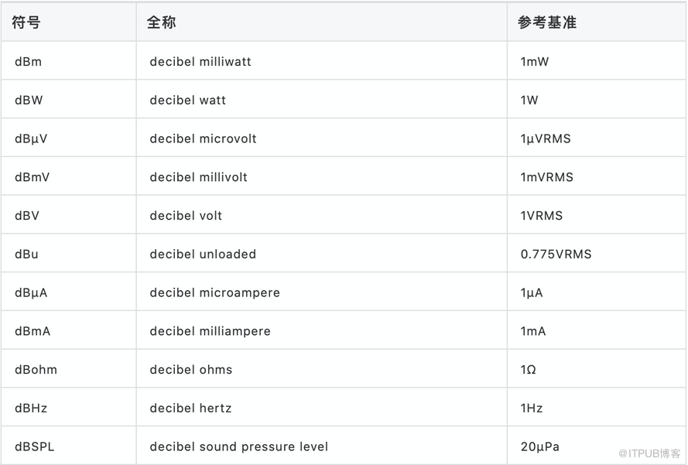Click the dBmA symbol cell
The height and width of the screenshot is (465, 688).
[33, 331]
